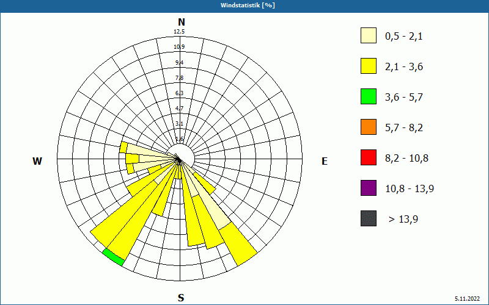Click the legend label '10,8 - 13,9'
The width and height of the screenshot is (489, 305).
(410, 189)
